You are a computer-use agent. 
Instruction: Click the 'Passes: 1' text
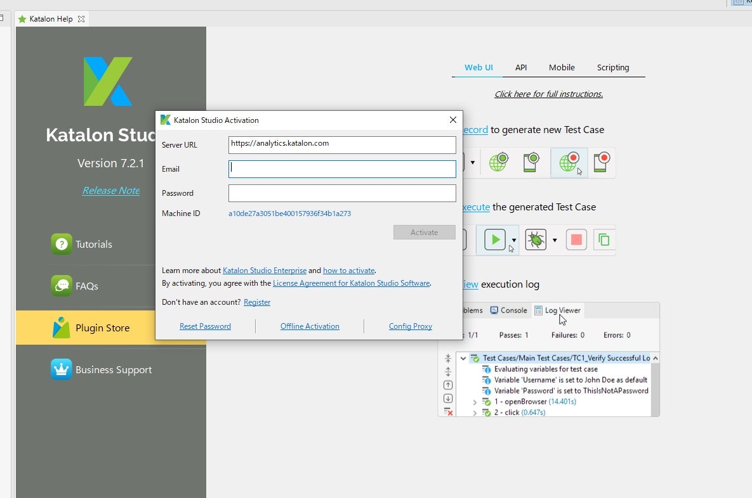tap(513, 335)
